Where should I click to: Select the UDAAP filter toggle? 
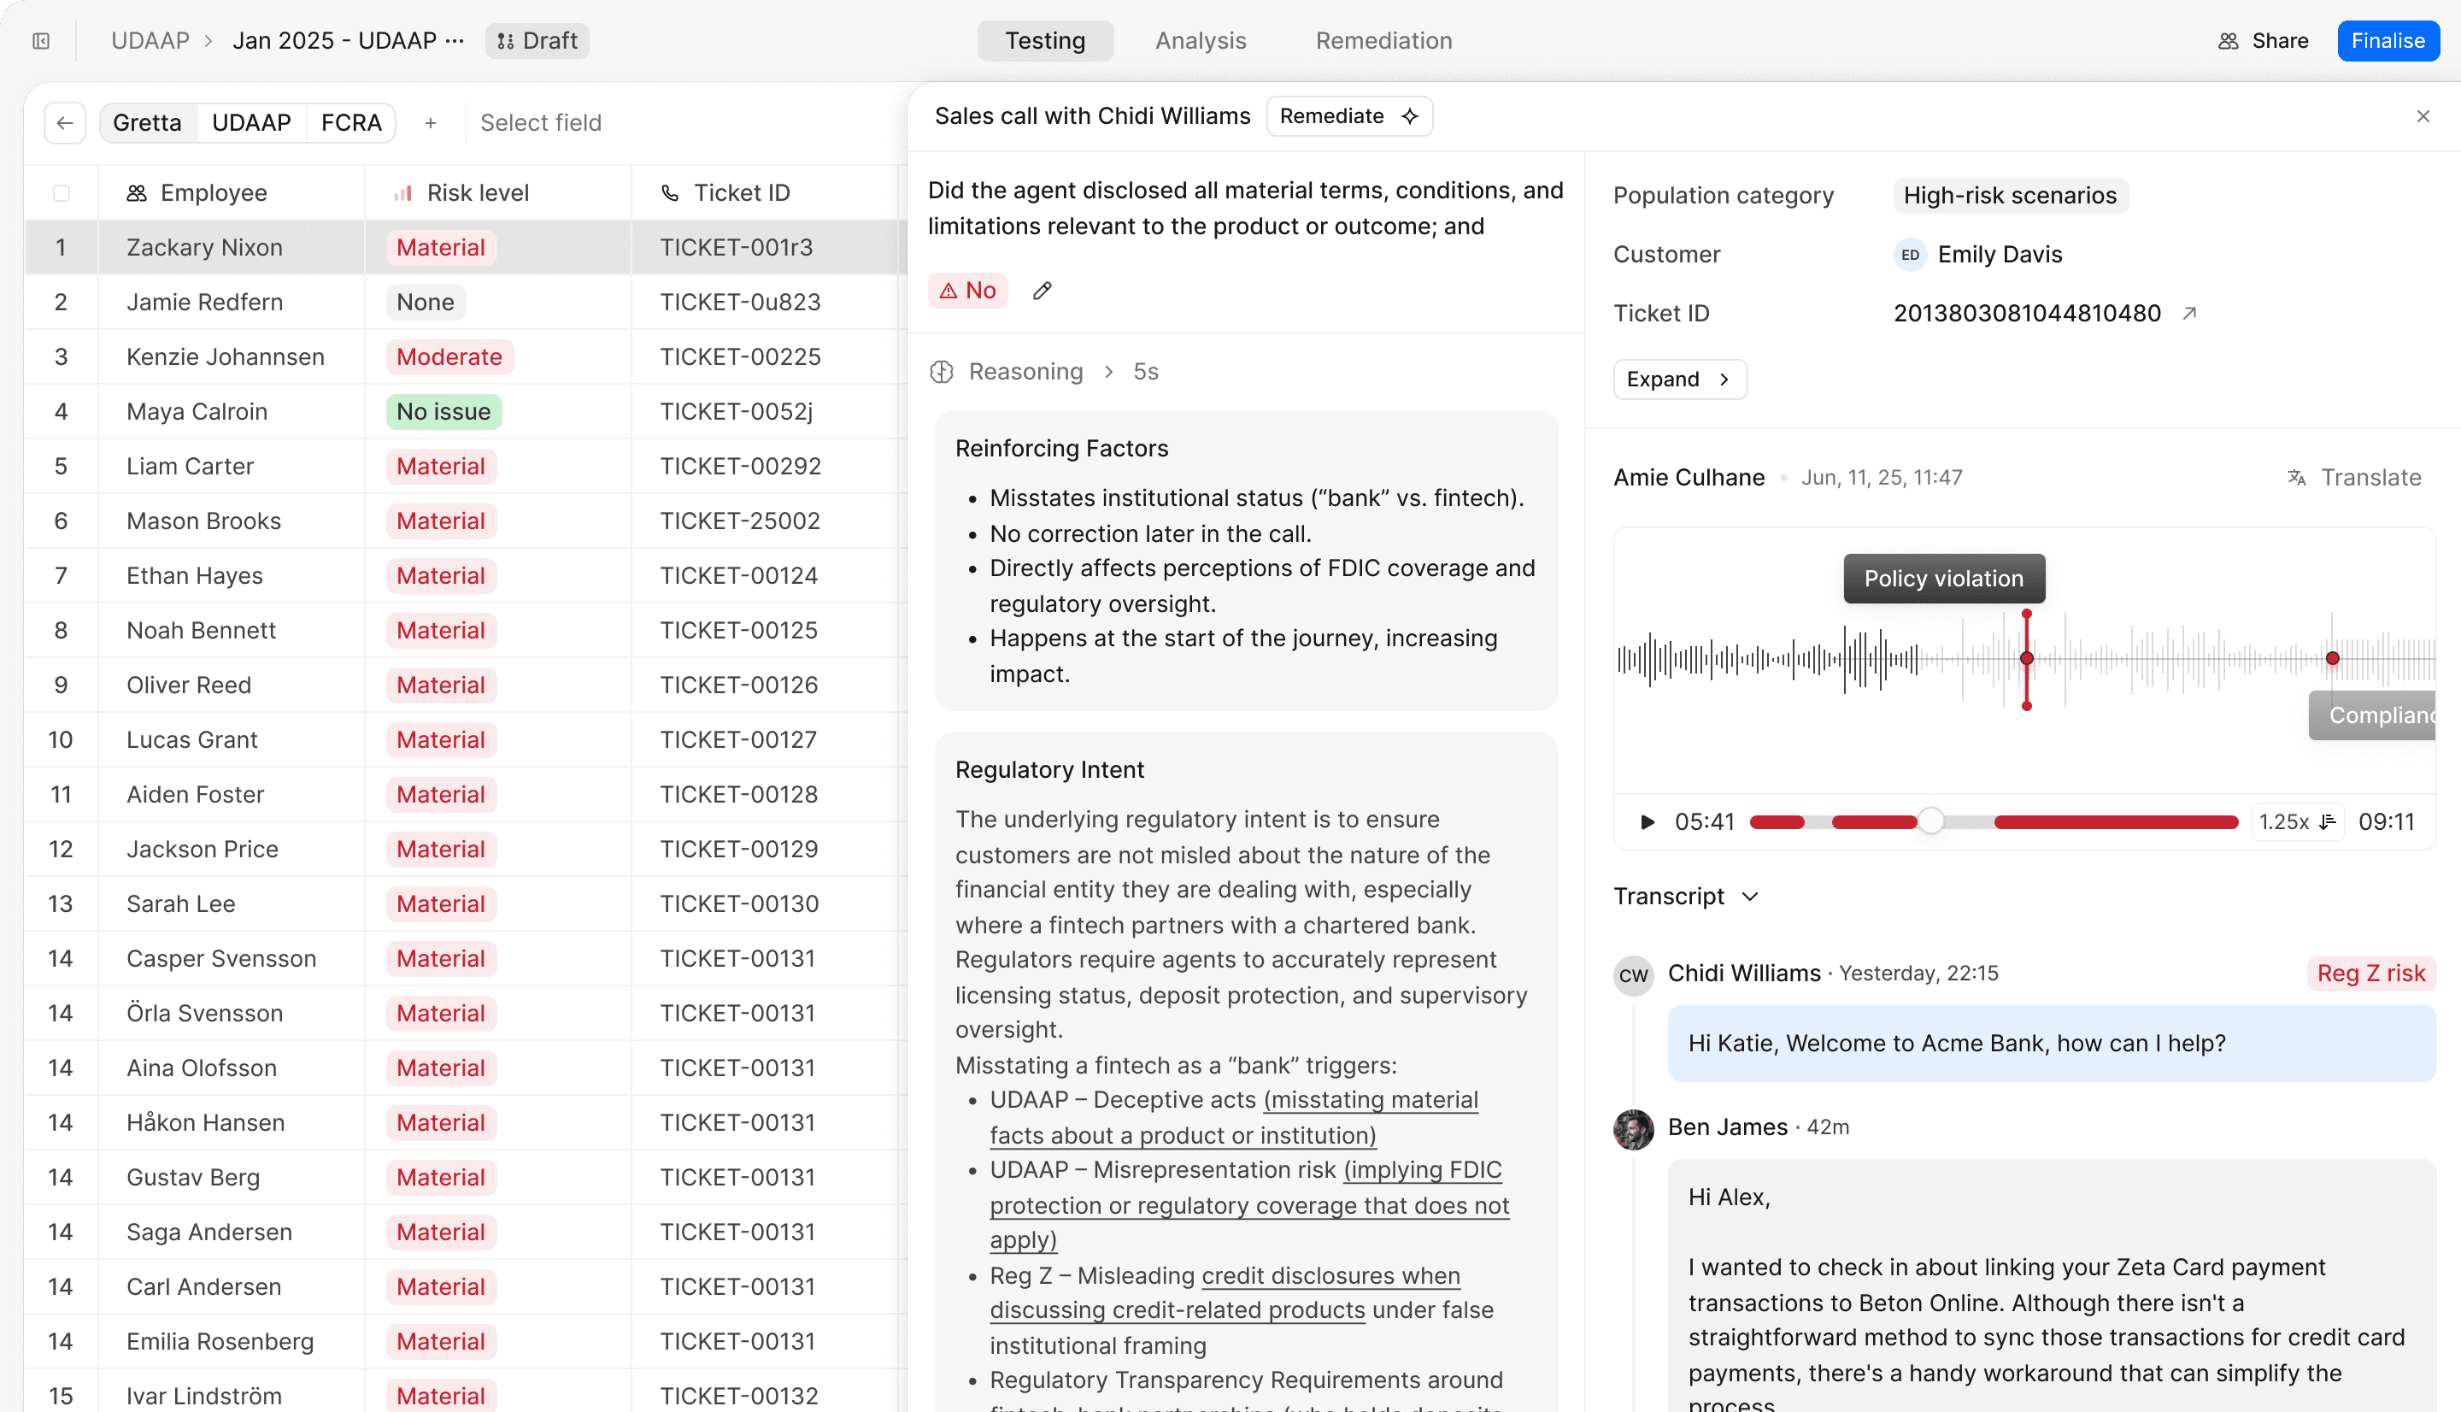click(x=251, y=123)
